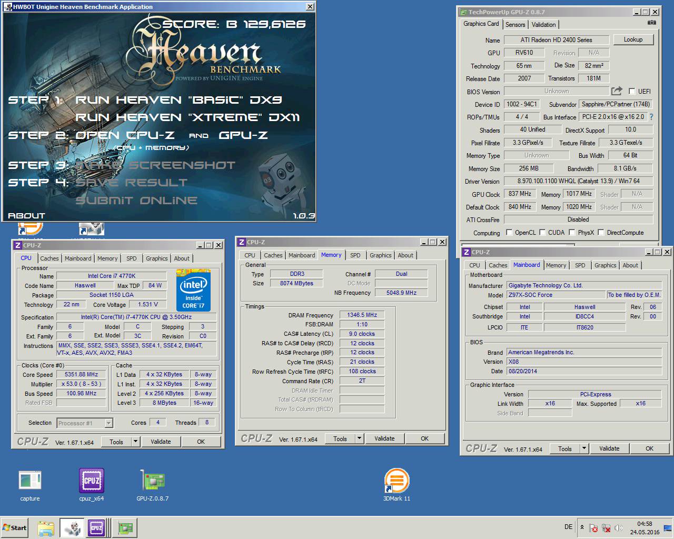The width and height of the screenshot is (674, 539).
Task: Click Validate in CPU-Z CPU window
Action: pyautogui.click(x=161, y=442)
